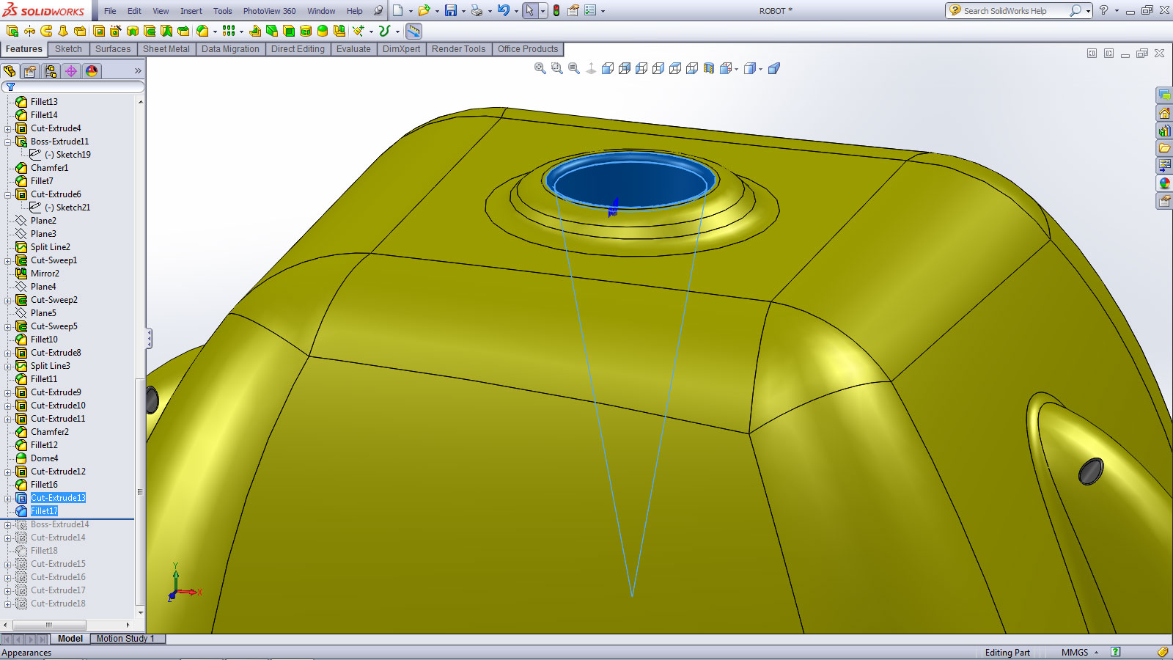Open the DisplayManager appearance tab icon

91,71
